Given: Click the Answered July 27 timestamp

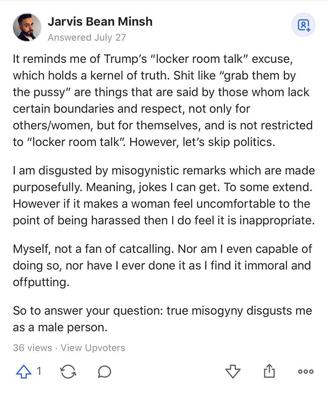Looking at the screenshot, I should (87, 37).
